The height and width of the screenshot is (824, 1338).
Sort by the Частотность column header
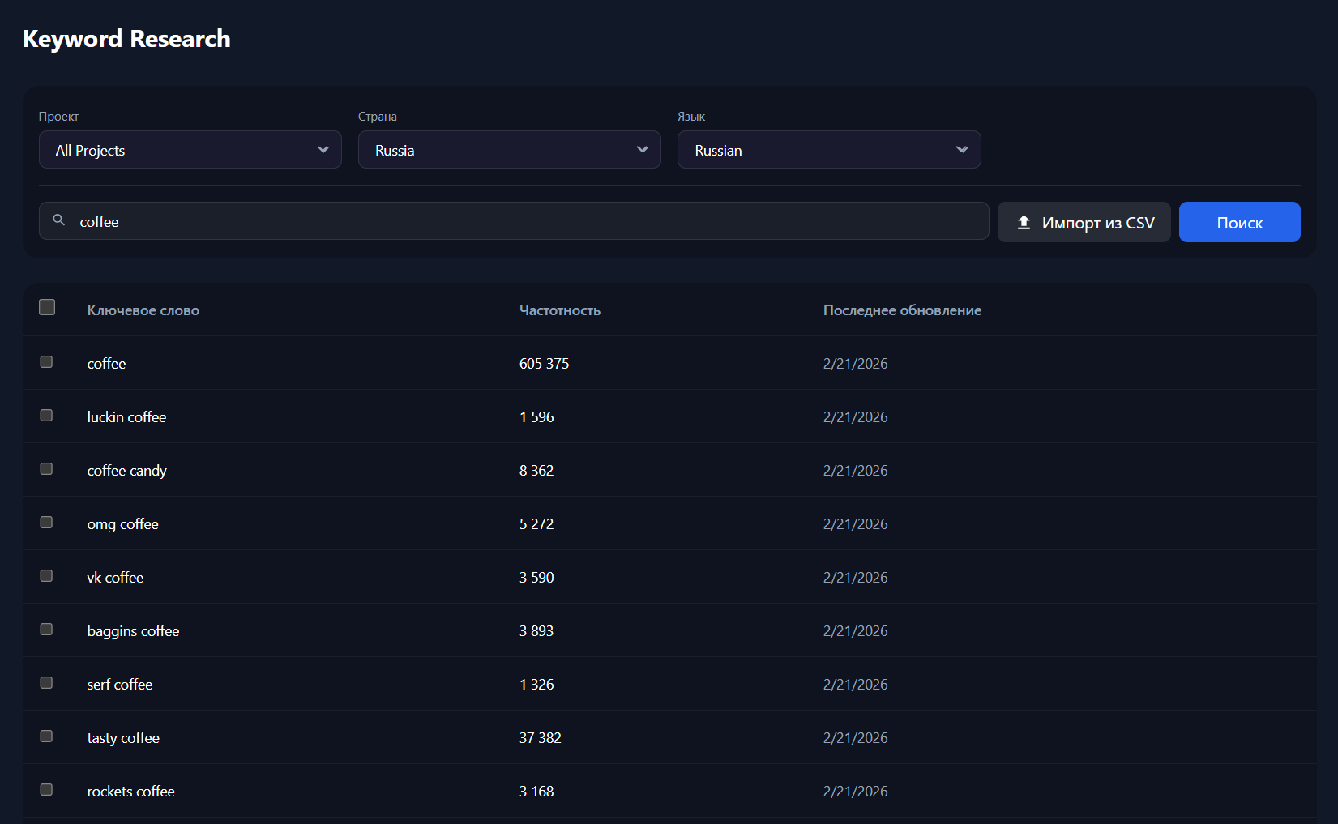point(559,310)
